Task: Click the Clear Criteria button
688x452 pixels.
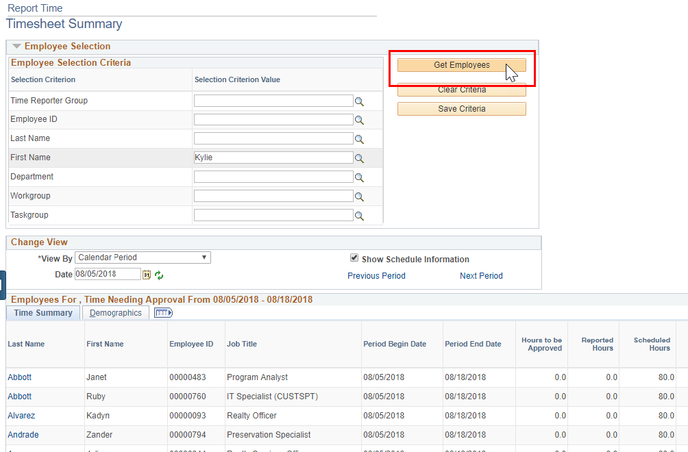Action: (x=460, y=89)
